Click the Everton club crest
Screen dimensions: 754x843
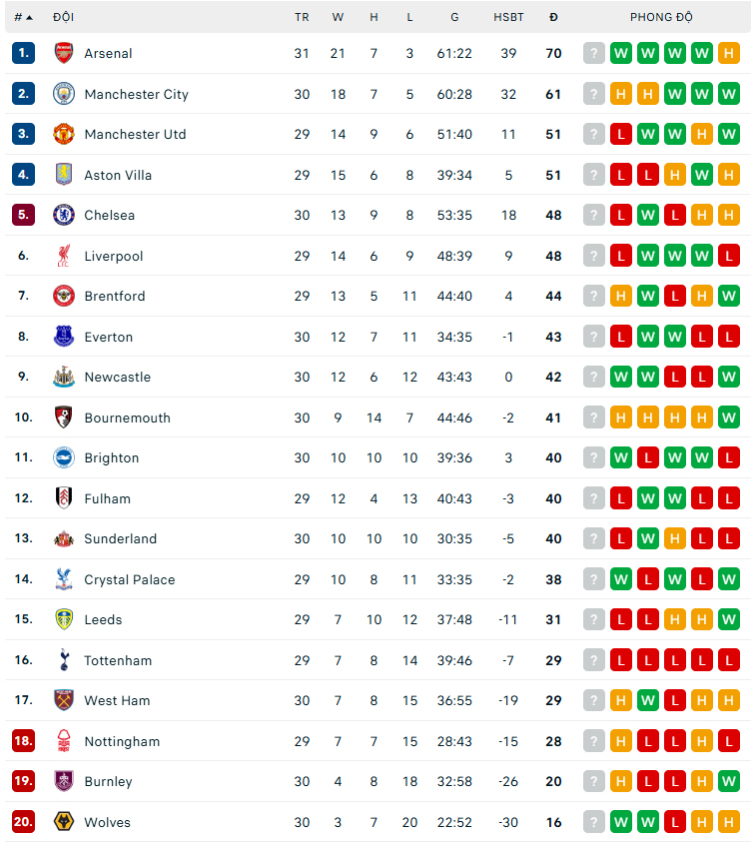coord(62,337)
